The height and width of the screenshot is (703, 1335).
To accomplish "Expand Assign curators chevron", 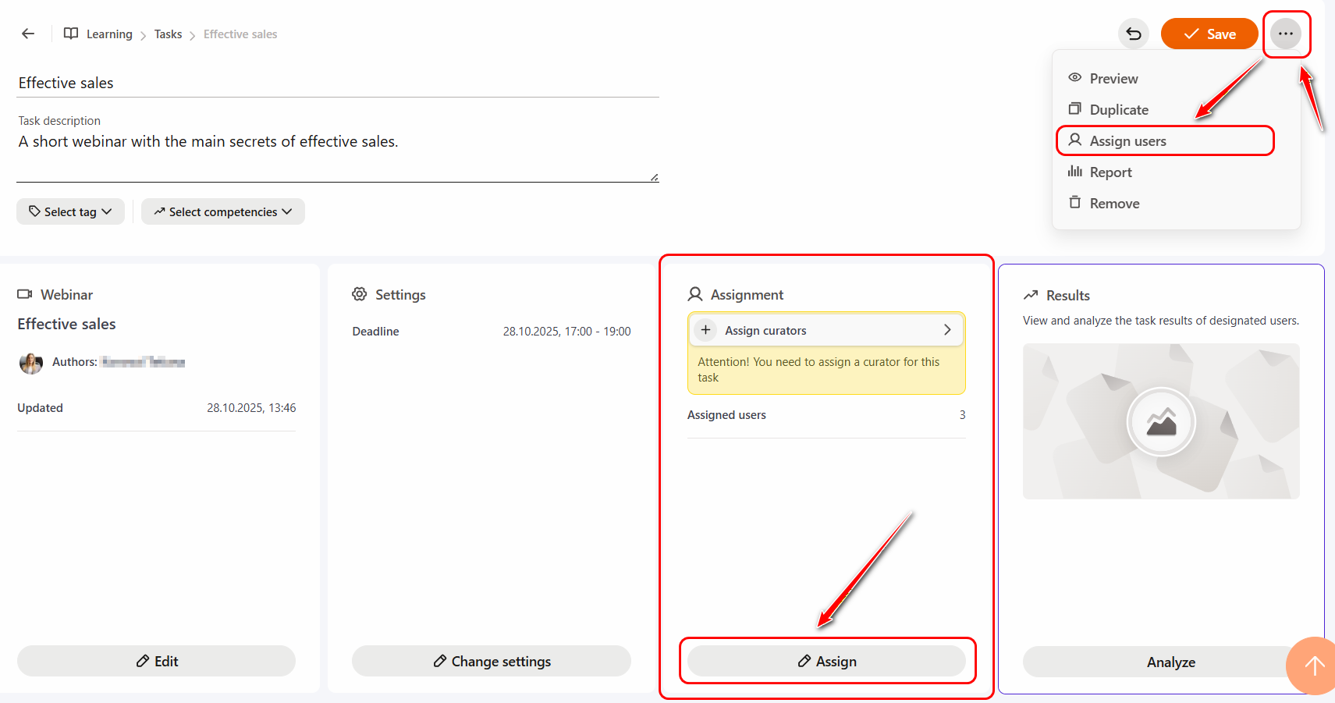I will point(947,330).
